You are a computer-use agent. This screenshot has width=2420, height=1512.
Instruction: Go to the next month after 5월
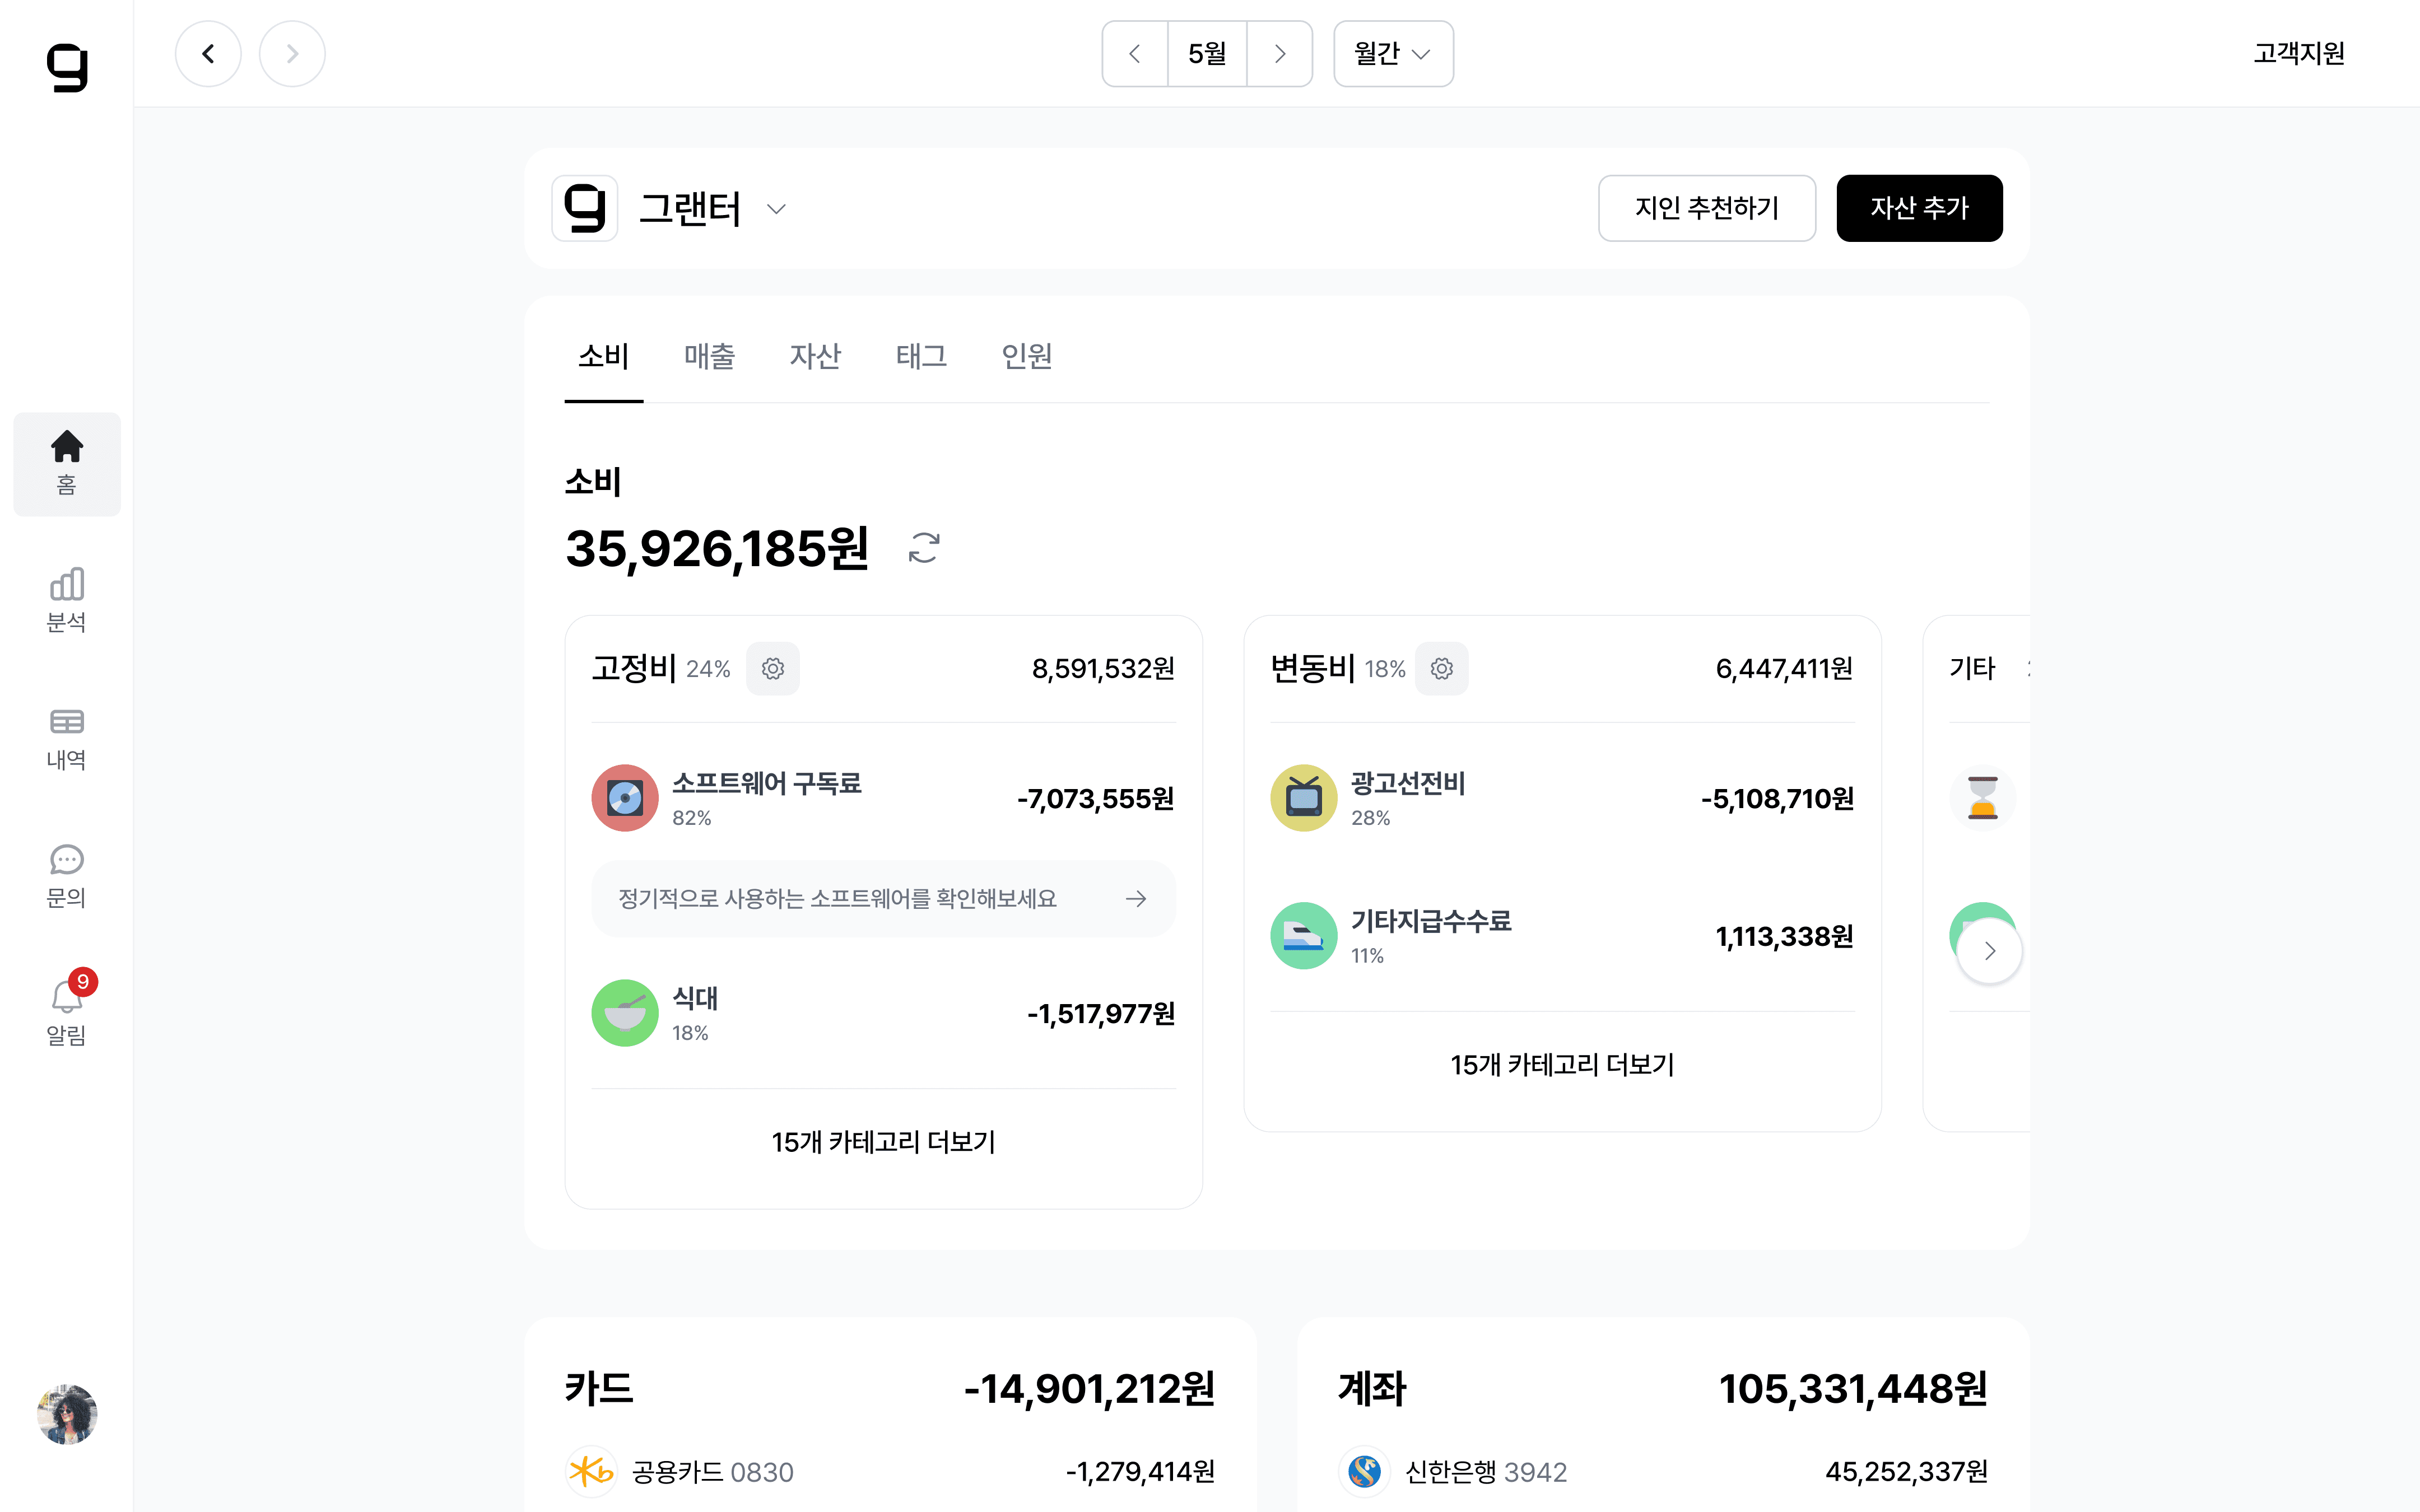[x=1279, y=54]
